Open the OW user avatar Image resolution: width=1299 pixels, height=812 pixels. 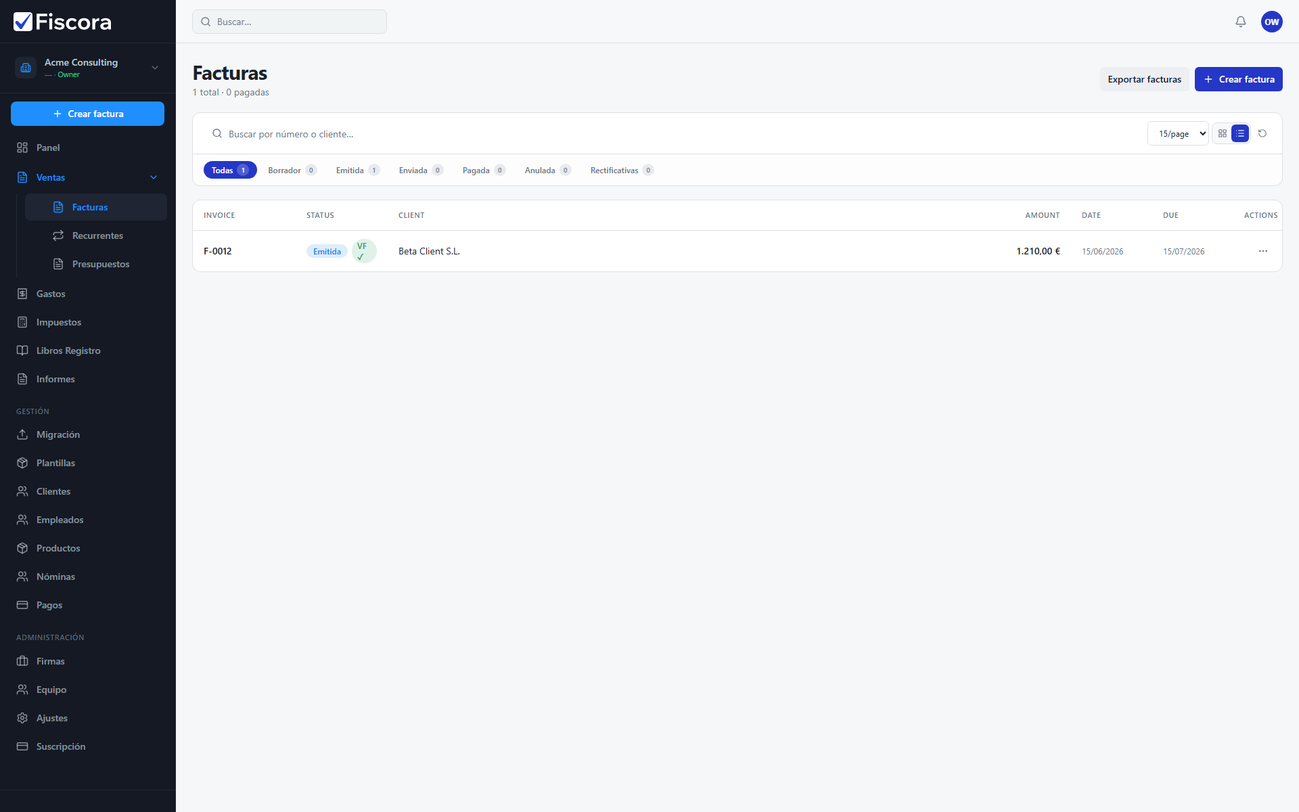coord(1271,22)
